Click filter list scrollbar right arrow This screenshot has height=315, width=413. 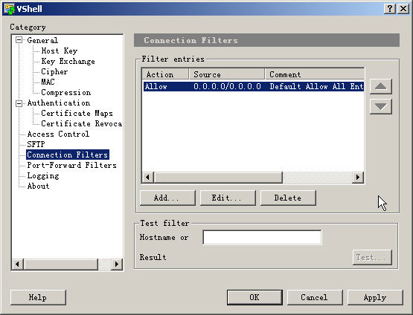(358, 178)
